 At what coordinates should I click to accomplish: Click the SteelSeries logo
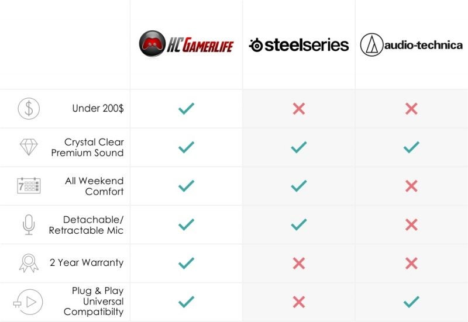pos(299,45)
